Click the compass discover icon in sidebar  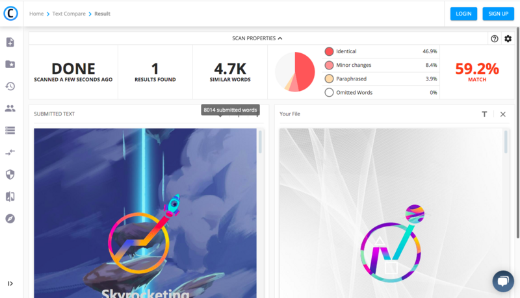(x=10, y=219)
